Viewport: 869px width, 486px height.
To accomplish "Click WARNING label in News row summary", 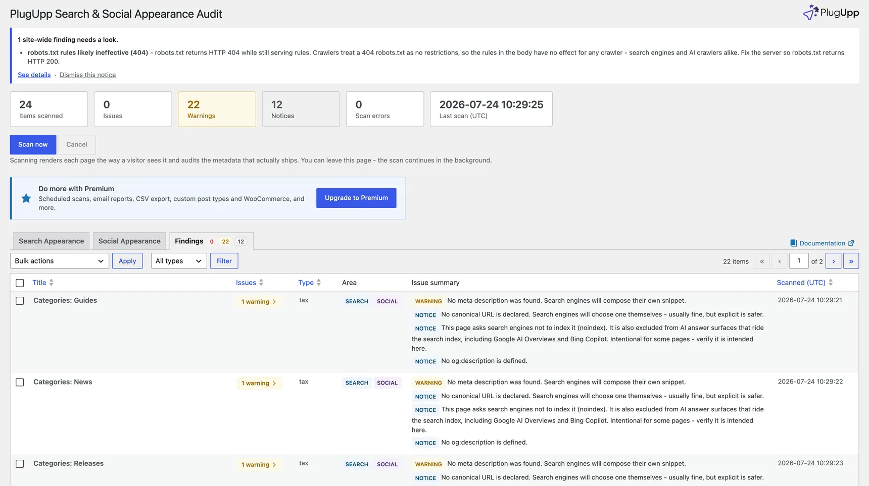I will pyautogui.click(x=428, y=383).
